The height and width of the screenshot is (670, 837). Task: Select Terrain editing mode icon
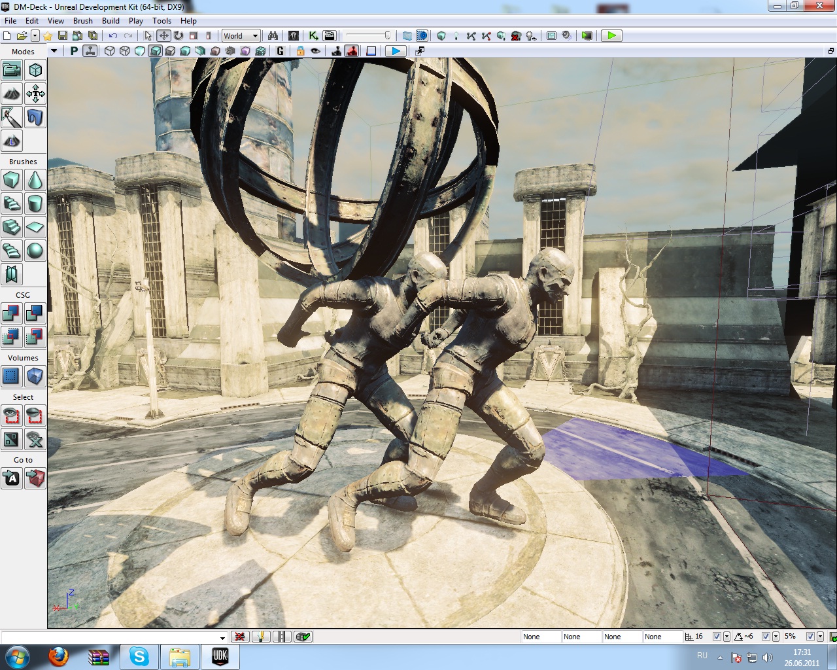[x=12, y=94]
